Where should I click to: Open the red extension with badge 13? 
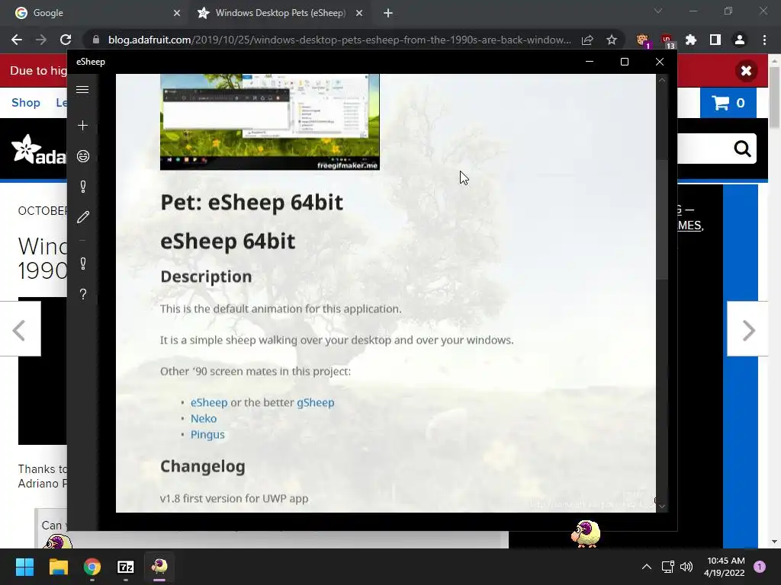pyautogui.click(x=667, y=40)
